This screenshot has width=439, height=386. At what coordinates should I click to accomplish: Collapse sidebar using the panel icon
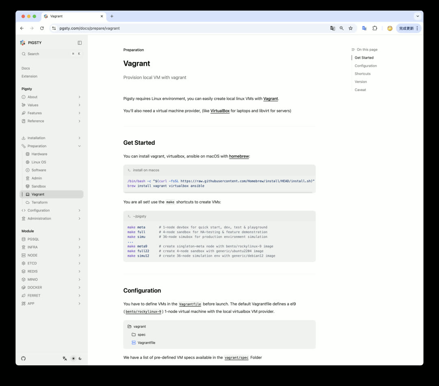pos(80,43)
